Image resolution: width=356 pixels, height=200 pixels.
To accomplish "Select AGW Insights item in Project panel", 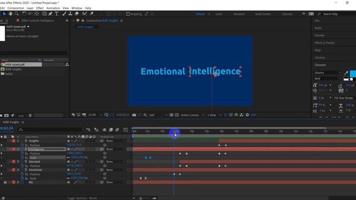I will coord(13,69).
